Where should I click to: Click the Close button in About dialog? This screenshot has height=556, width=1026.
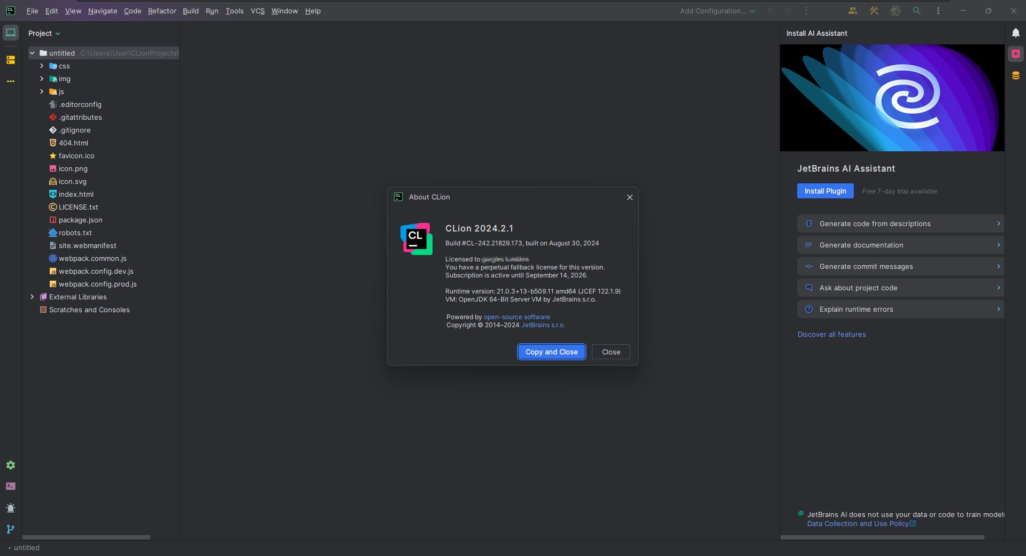[611, 352]
